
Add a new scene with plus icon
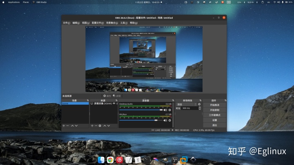tap(64, 126)
